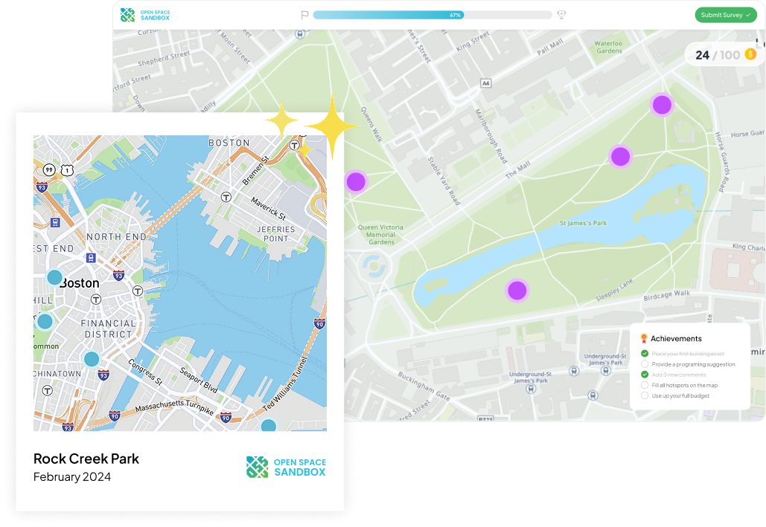This screenshot has width=766, height=527.
Task: Click T station icon beside Maverick St
Action: point(226,197)
